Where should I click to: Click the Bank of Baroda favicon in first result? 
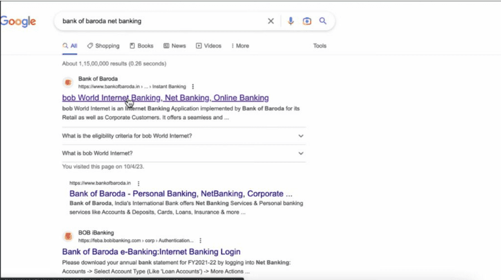point(68,82)
